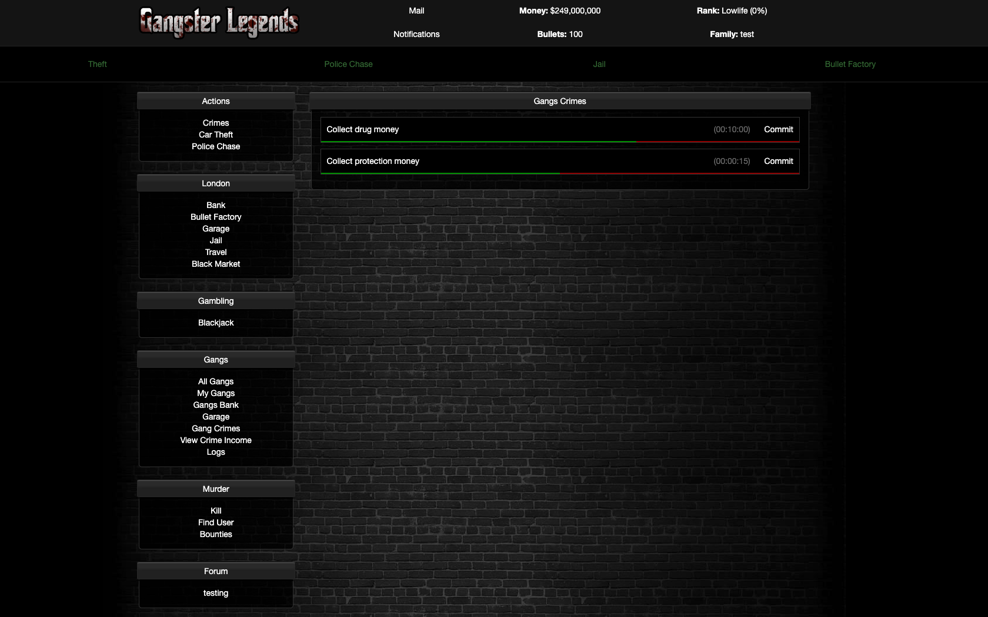Image resolution: width=988 pixels, height=617 pixels.
Task: Open the testing forum
Action: point(216,593)
